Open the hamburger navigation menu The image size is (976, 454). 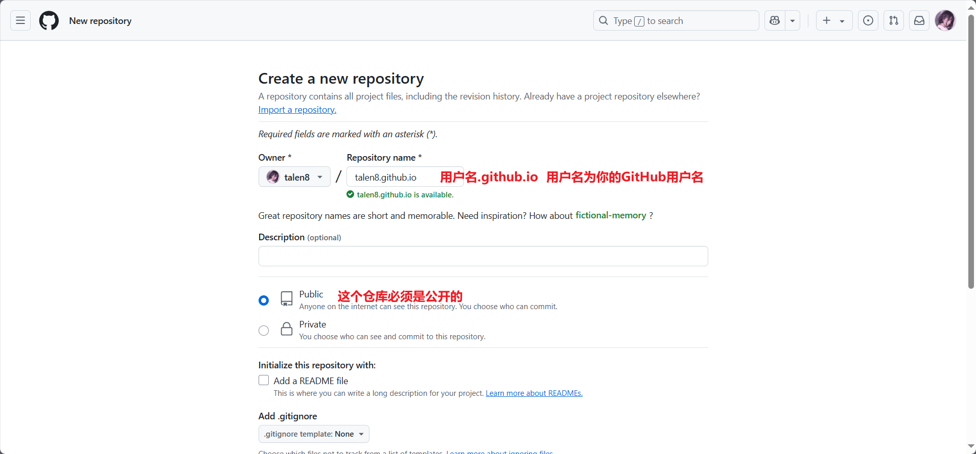[20, 20]
